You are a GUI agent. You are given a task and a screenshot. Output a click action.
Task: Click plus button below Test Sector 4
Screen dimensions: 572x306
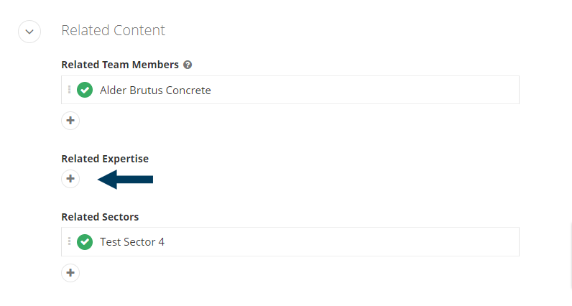pos(70,273)
